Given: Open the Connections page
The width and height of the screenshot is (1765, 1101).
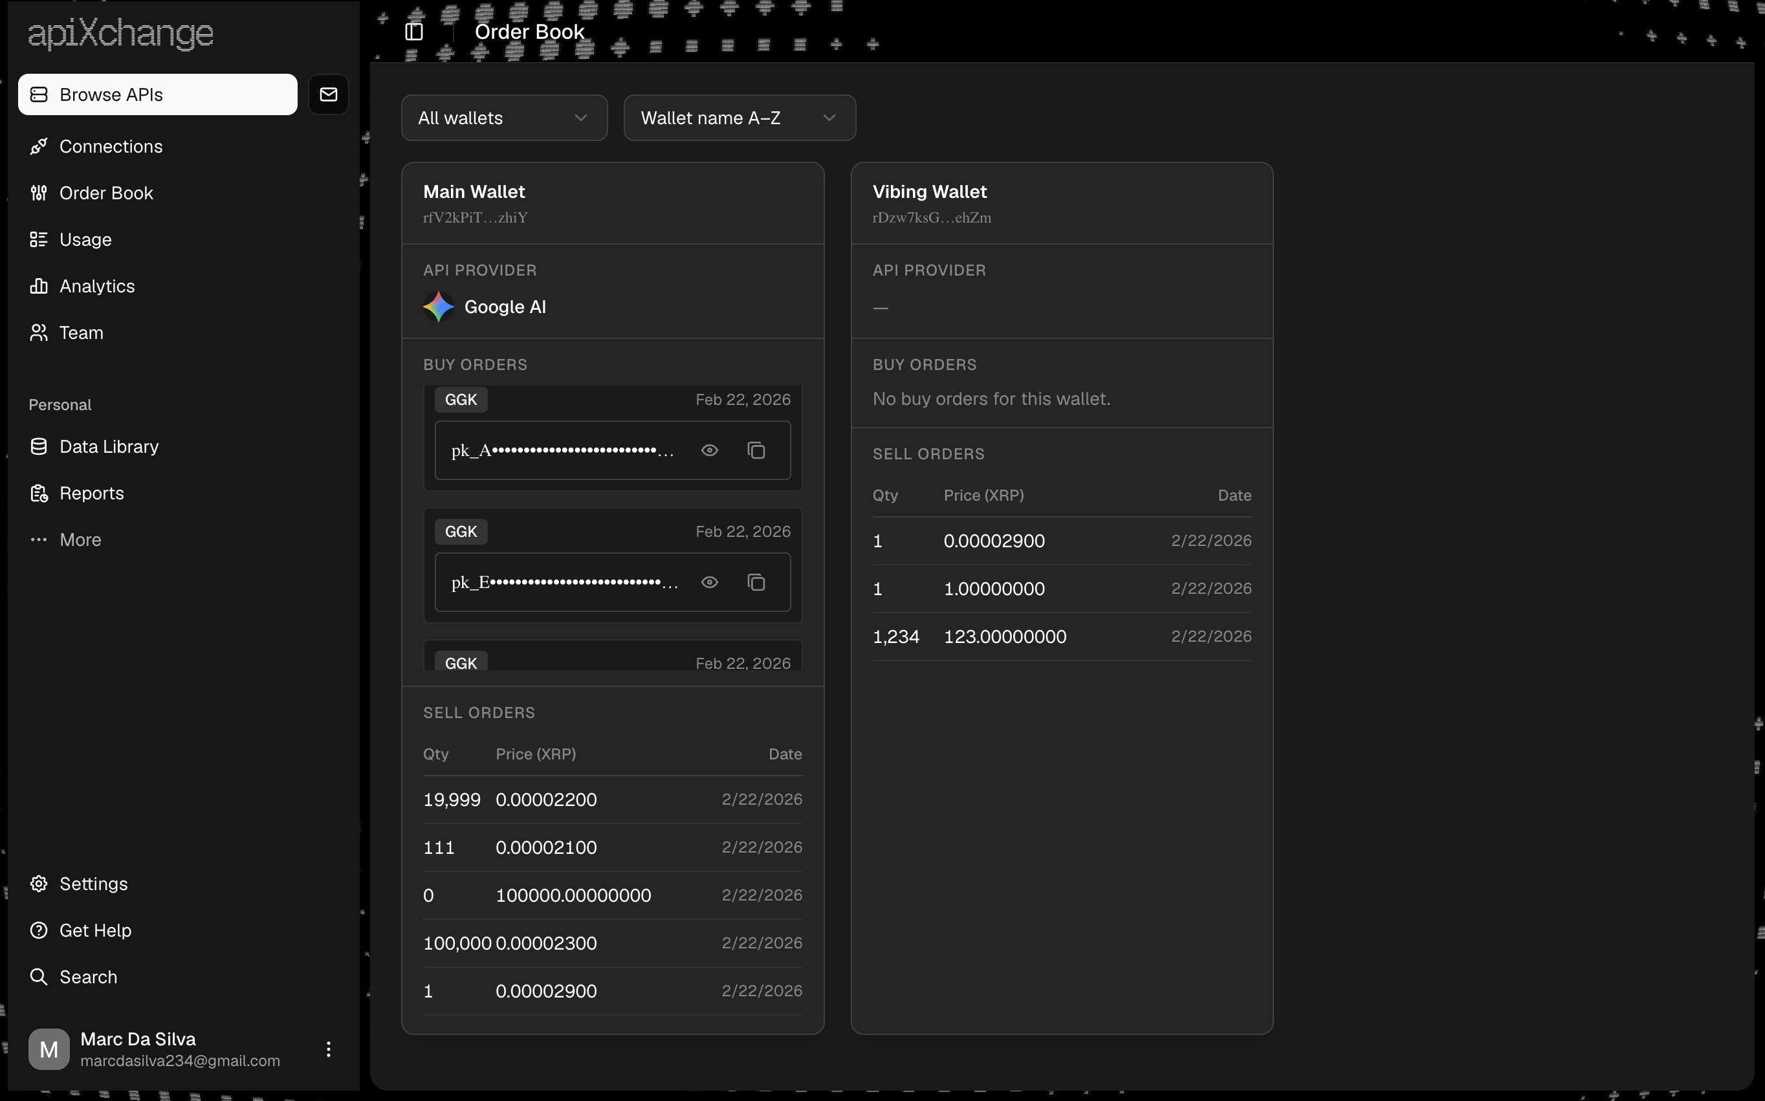Looking at the screenshot, I should click(x=111, y=146).
